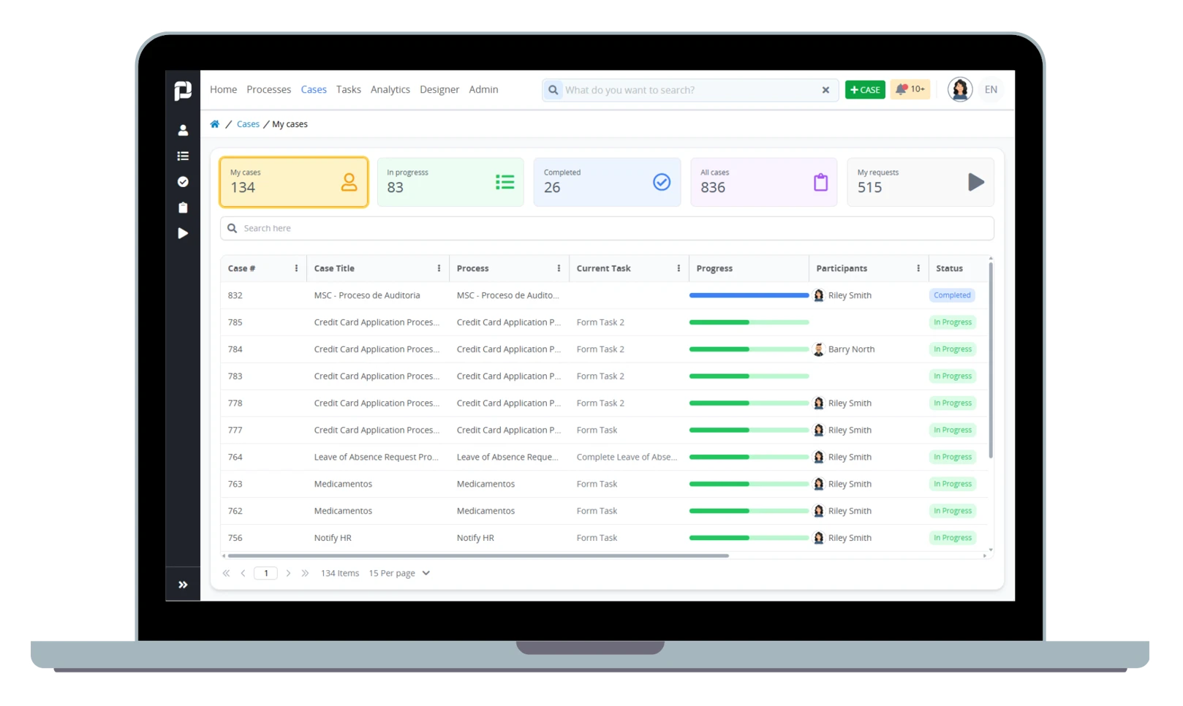Open Processes menu
Viewport: 1183px width, 706px height.
click(x=268, y=89)
